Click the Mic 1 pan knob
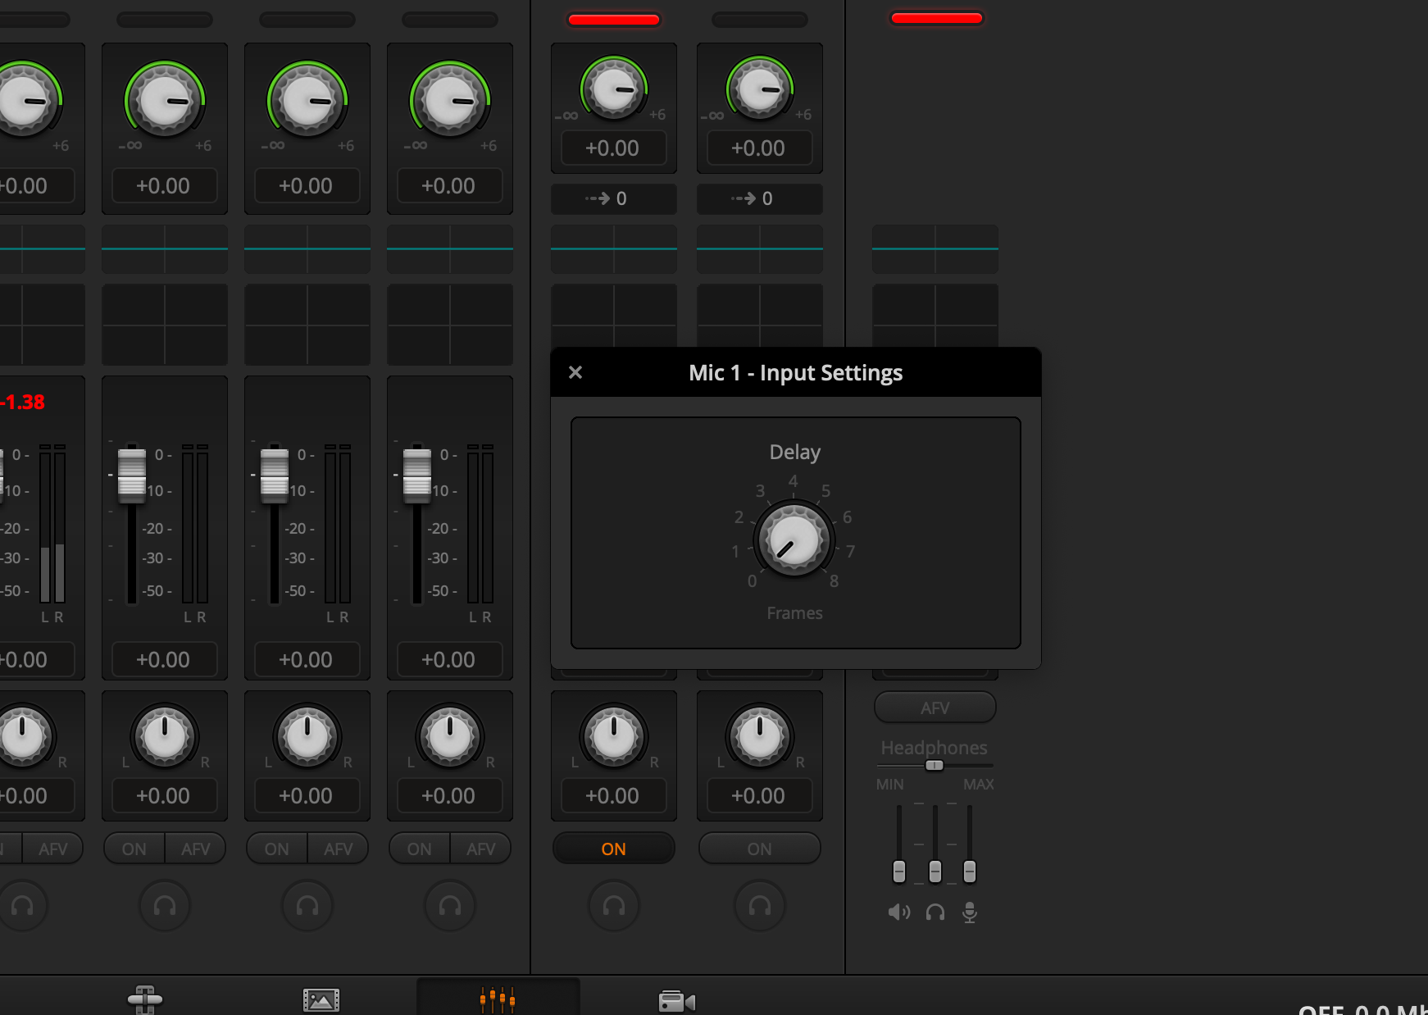 614,735
